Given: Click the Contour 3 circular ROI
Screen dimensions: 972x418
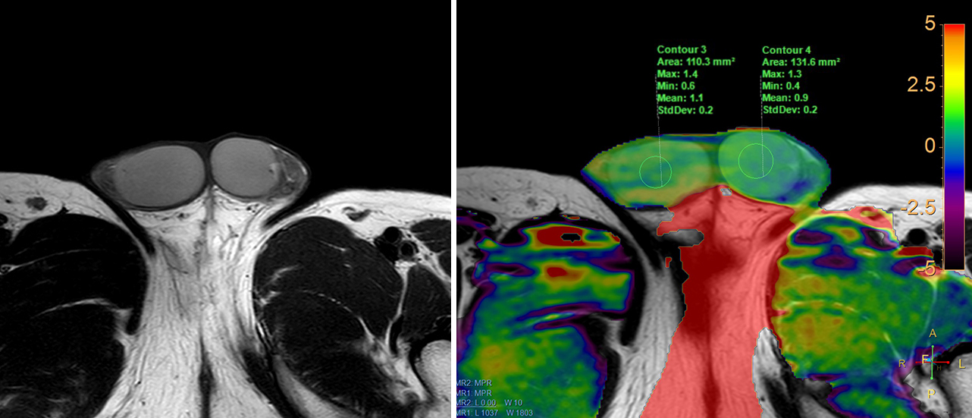Looking at the screenshot, I should [x=655, y=171].
